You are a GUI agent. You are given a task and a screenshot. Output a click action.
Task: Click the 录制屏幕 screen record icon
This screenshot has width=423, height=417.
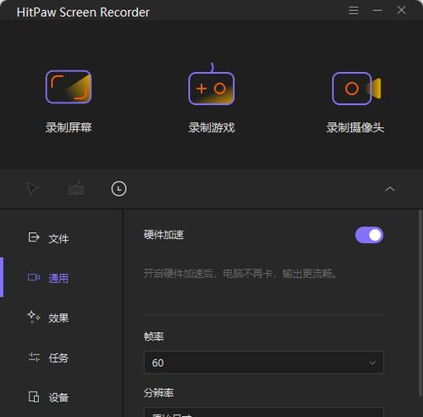69,87
